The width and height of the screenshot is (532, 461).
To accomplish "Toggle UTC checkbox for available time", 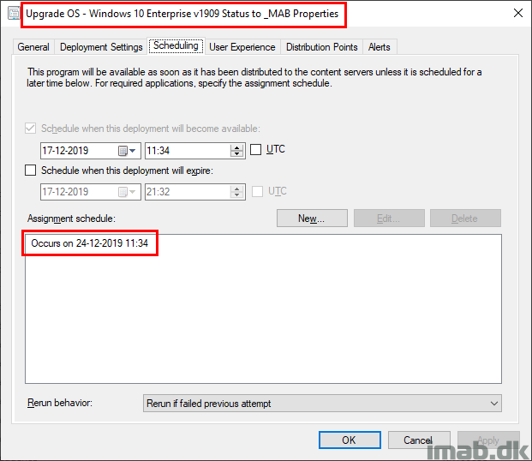I will click(x=255, y=149).
